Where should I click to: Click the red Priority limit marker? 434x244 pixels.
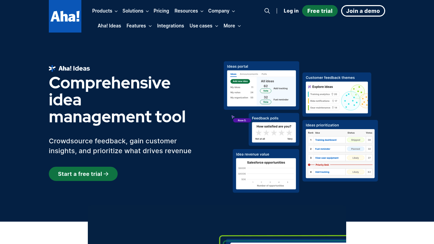tap(309, 165)
